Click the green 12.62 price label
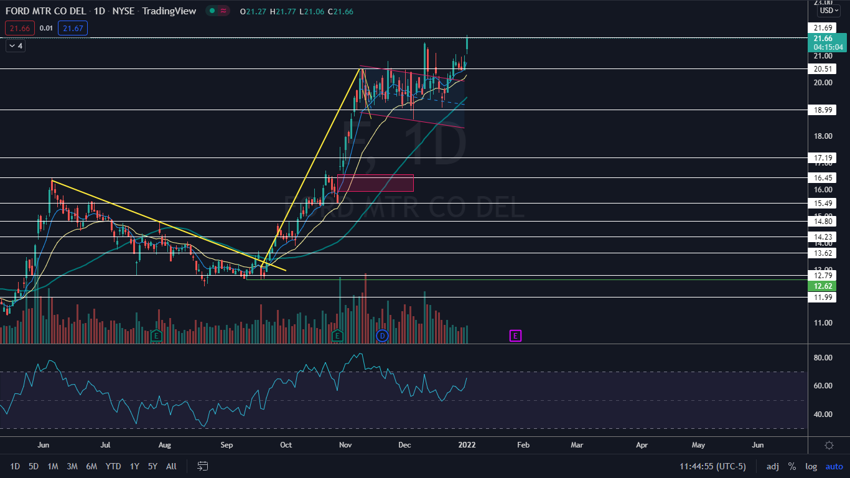Image resolution: width=850 pixels, height=478 pixels. click(x=824, y=286)
